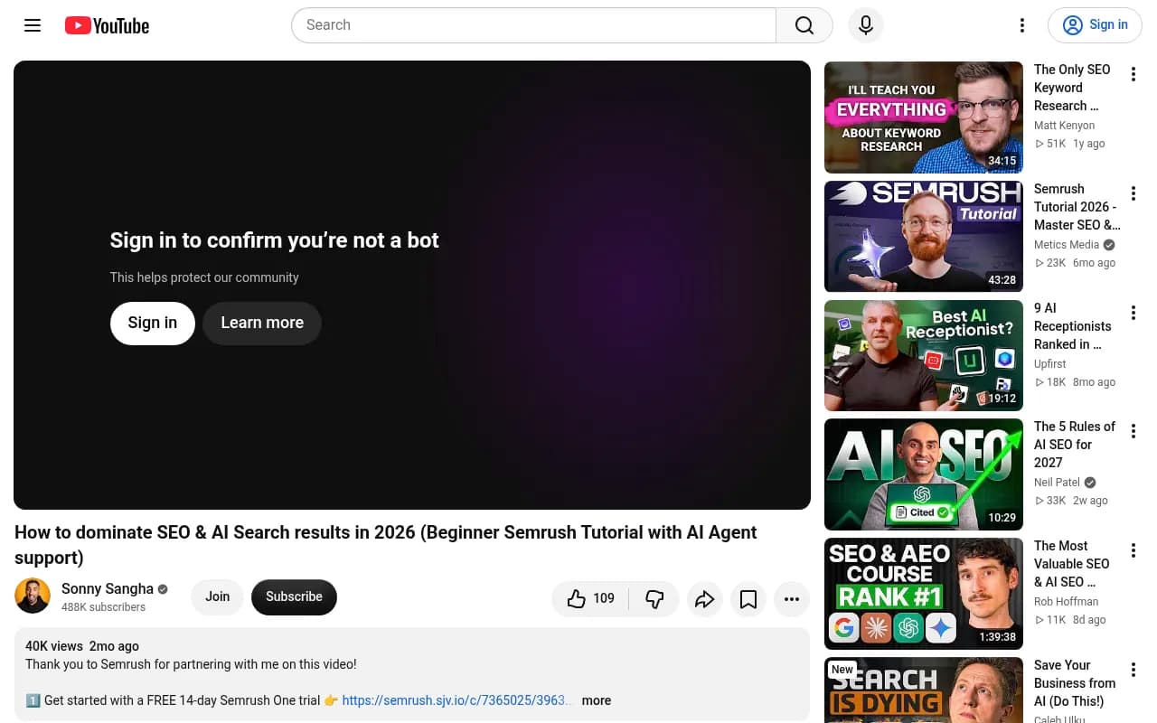
Task: Share this video
Action: pos(705,598)
